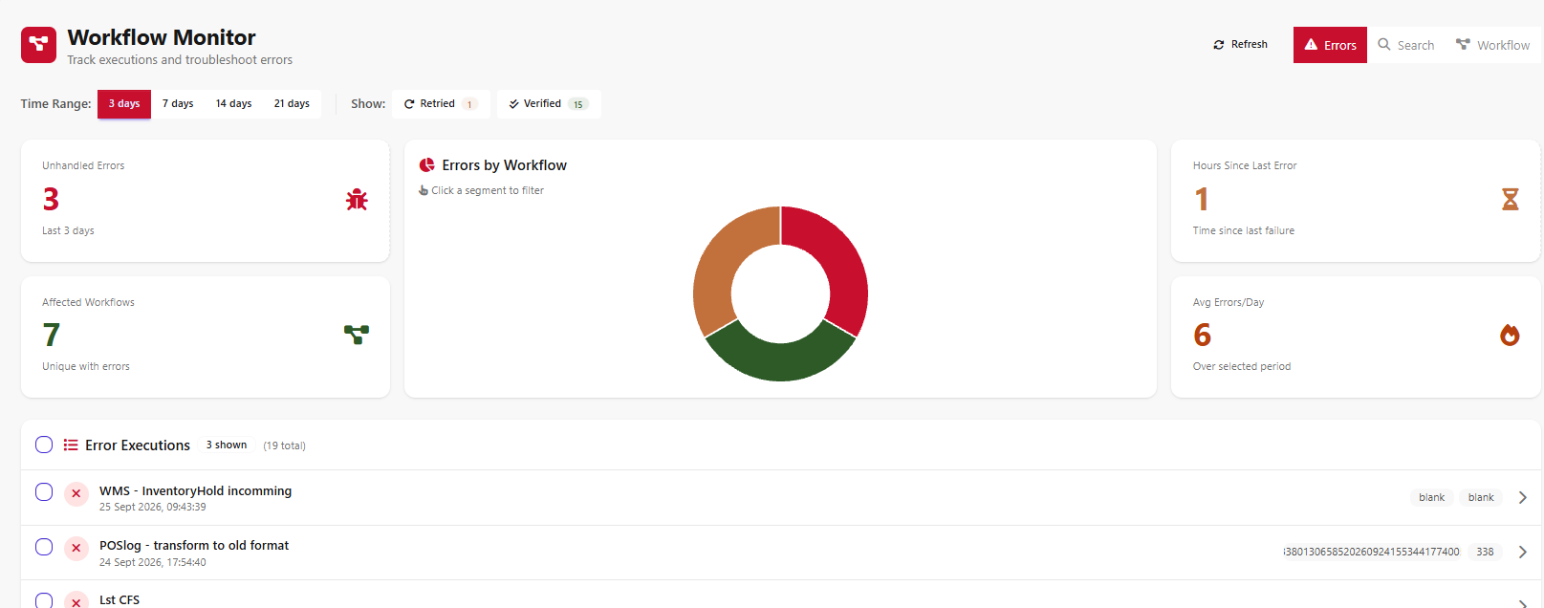Toggle the Verified filter
Image resolution: width=1544 pixels, height=608 pixels.
[549, 103]
